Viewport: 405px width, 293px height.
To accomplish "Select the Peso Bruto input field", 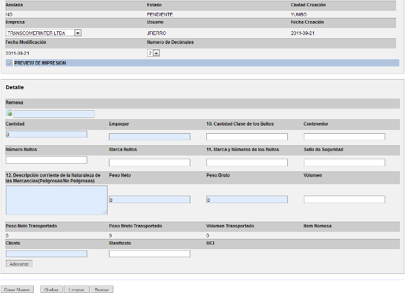I will (x=246, y=199).
